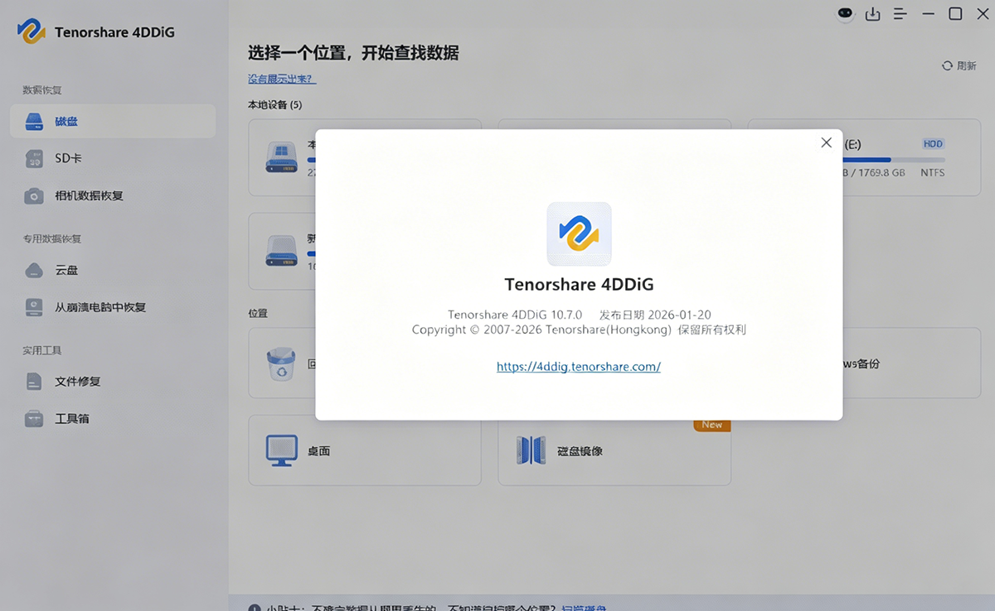
Task: Click the Copyright 2007-2026 Tenorshare line
Action: 579,330
